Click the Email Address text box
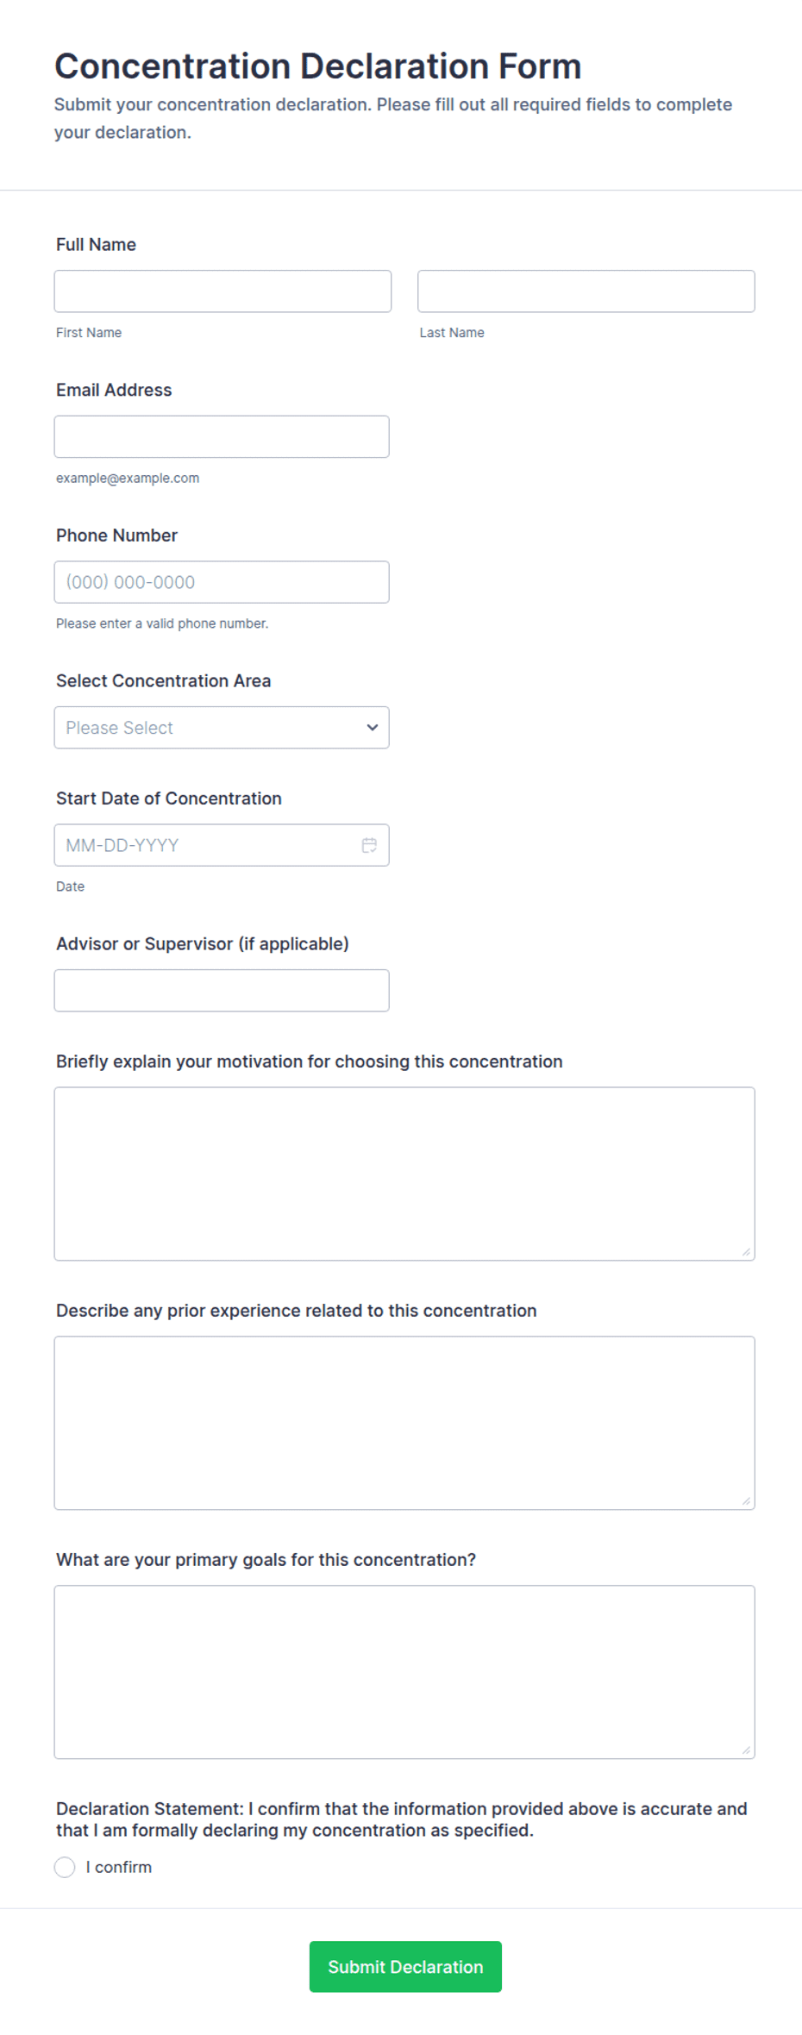 click(222, 437)
